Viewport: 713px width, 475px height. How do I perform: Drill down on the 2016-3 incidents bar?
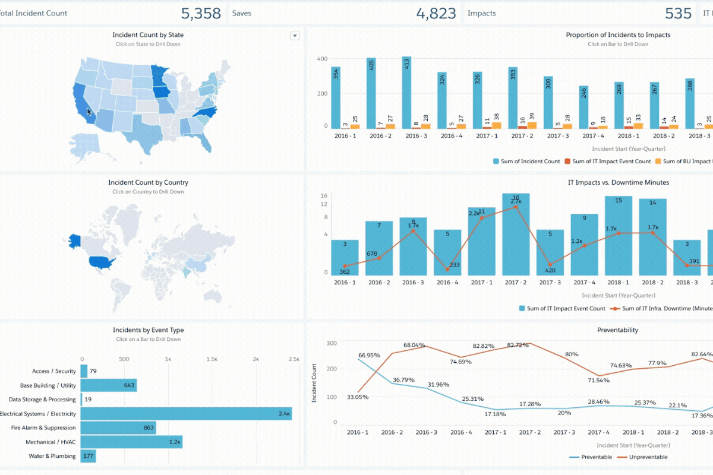pyautogui.click(x=407, y=92)
